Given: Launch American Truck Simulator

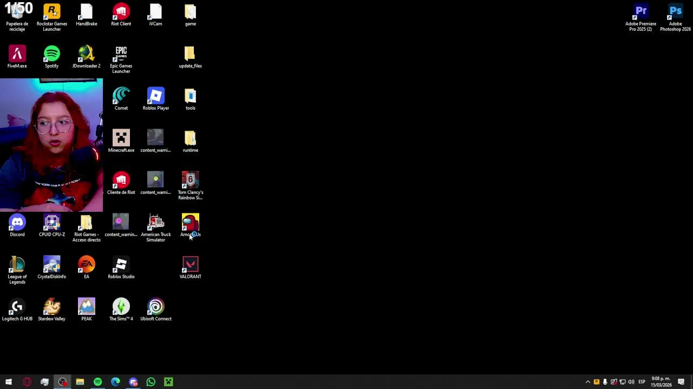Looking at the screenshot, I should pos(156,228).
